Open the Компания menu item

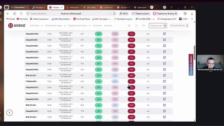click(x=97, y=26)
